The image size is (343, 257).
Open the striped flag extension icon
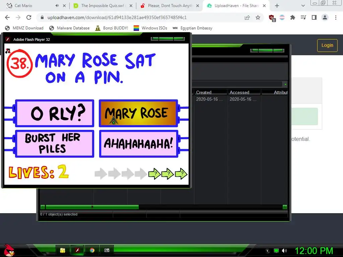[x=282, y=17]
